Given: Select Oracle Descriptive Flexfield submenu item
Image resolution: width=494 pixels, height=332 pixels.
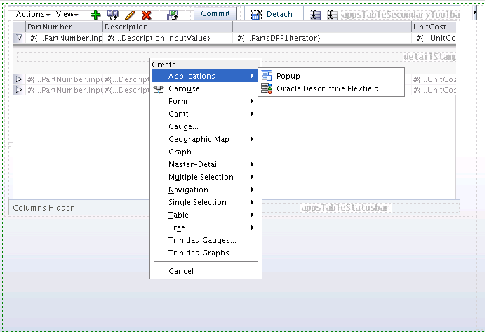Looking at the screenshot, I should pyautogui.click(x=331, y=88).
